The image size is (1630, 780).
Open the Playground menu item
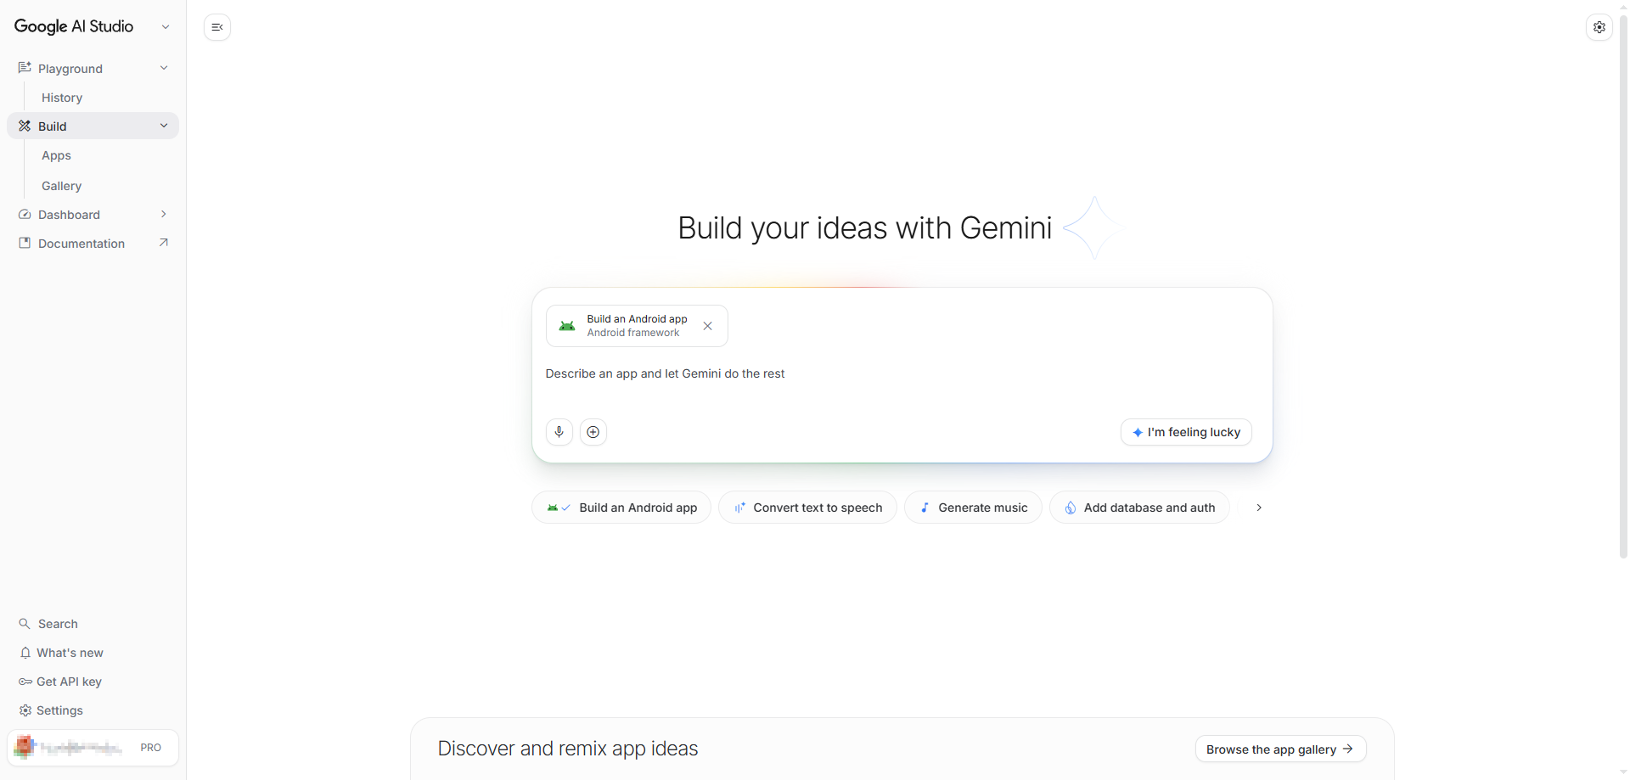tap(93, 68)
